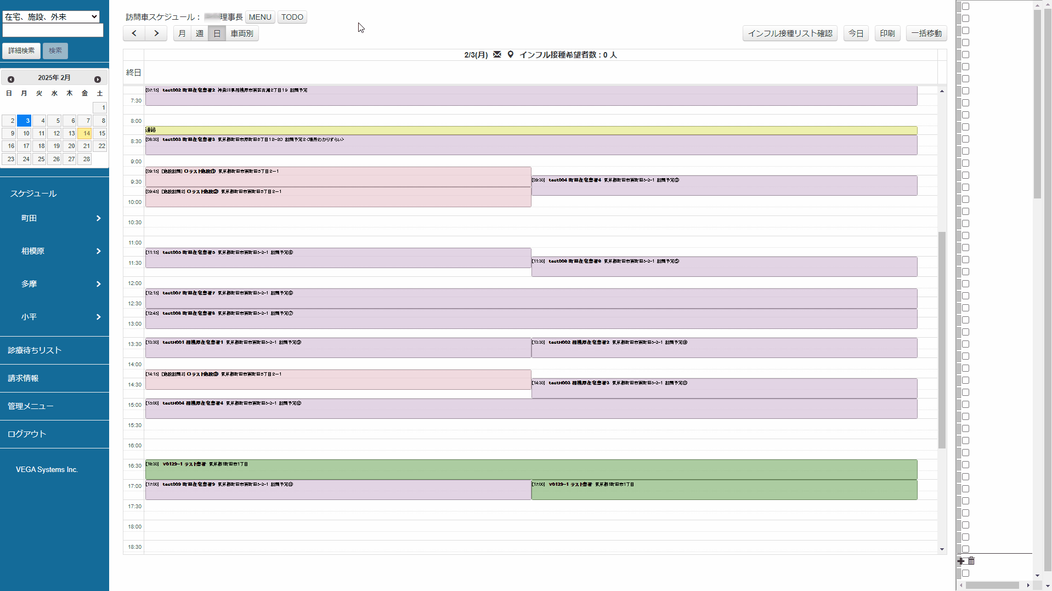Focus the search text field in sidebar
Viewport: 1052px width, 591px height.
[x=53, y=31]
